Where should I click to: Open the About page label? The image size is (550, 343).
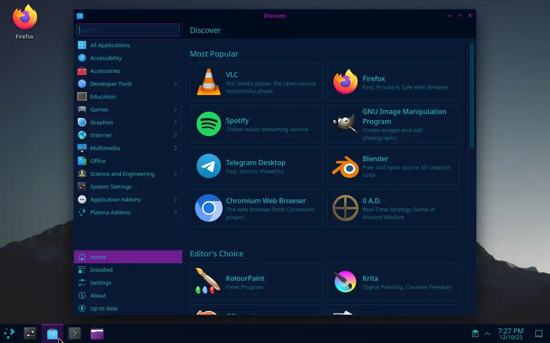tap(98, 295)
